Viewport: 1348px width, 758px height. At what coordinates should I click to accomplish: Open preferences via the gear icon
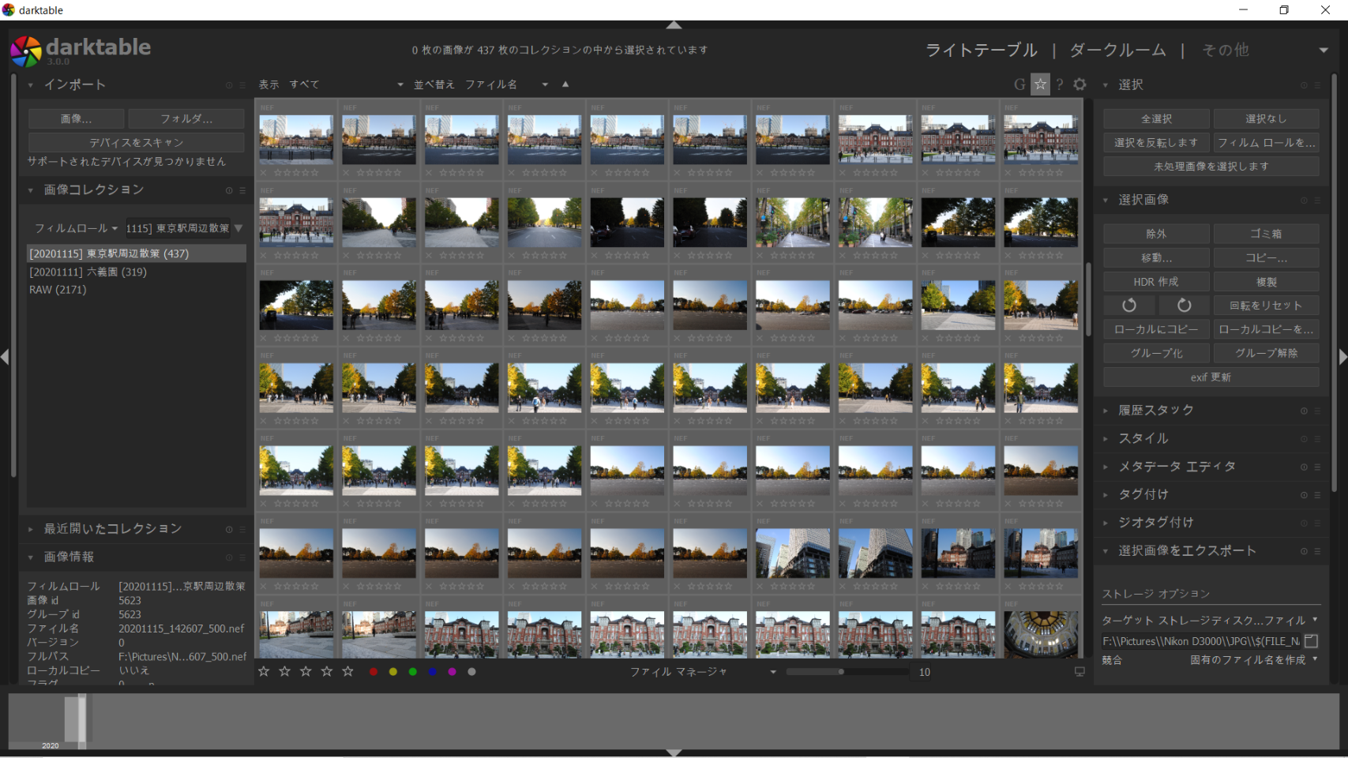tap(1080, 84)
